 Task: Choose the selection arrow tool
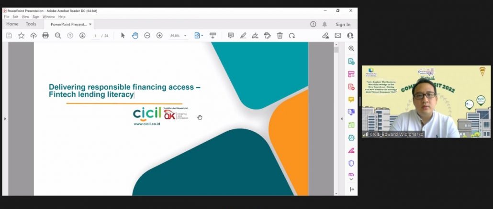123,36
